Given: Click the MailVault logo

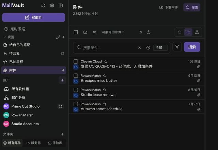Looking at the screenshot, I should [x=13, y=5].
